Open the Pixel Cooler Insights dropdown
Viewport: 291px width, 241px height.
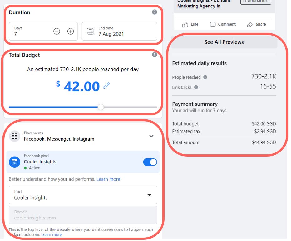tap(83, 195)
